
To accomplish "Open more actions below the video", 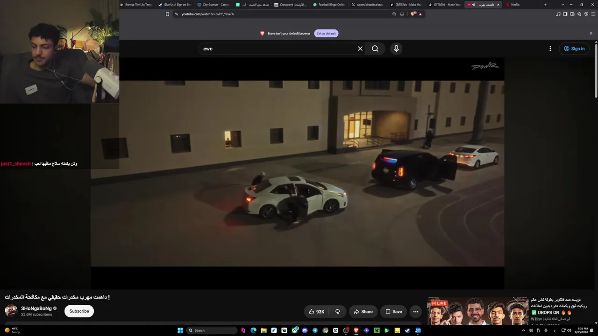I will 415,312.
